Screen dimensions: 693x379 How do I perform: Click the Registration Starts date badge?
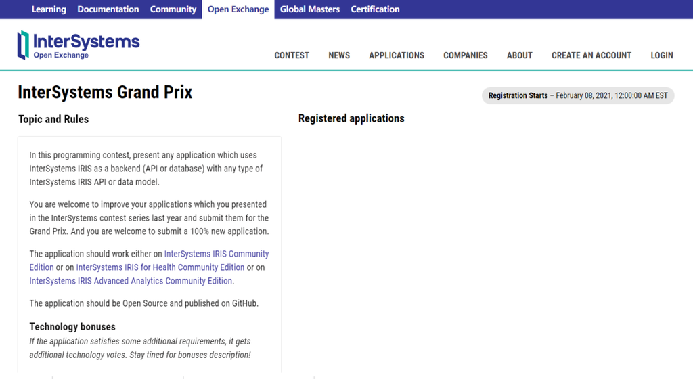[578, 96]
